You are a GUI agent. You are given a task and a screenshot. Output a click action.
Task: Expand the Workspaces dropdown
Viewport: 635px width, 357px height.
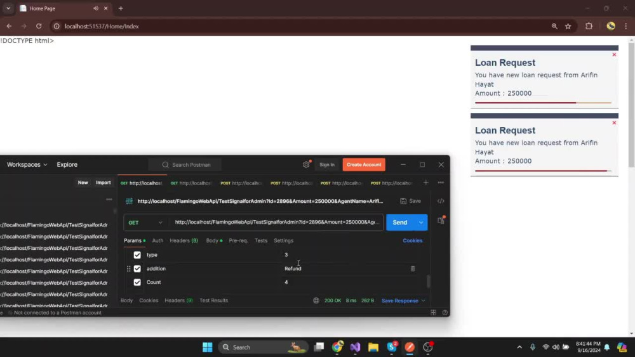click(x=27, y=165)
